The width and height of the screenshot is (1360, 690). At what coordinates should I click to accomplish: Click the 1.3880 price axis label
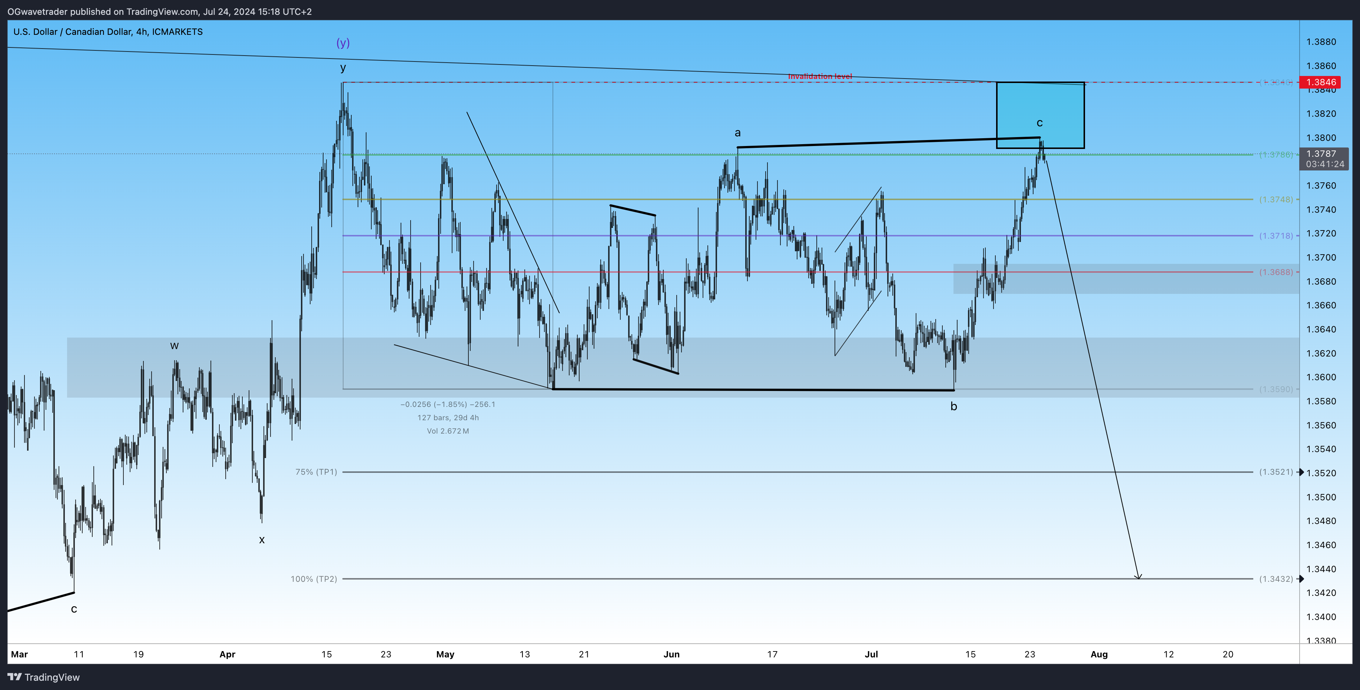[x=1321, y=42]
